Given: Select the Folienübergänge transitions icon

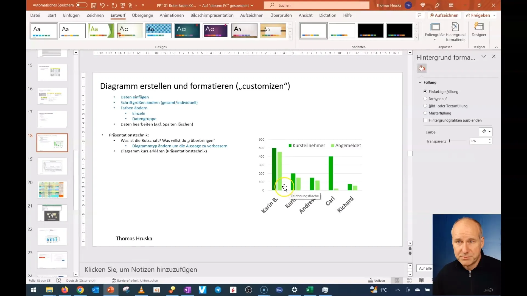Looking at the screenshot, I should [x=143, y=15].
